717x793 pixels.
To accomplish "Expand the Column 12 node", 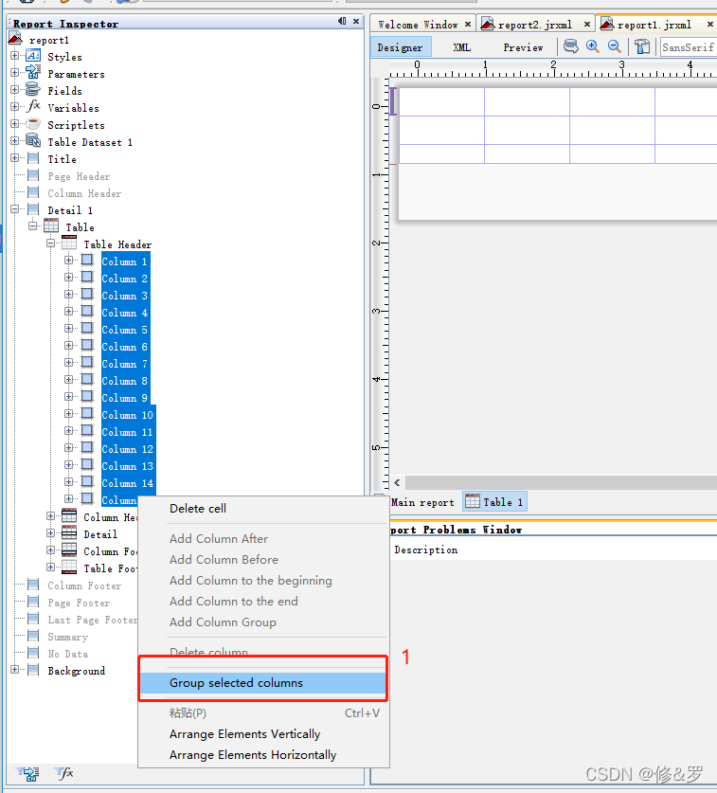I will [69, 447].
